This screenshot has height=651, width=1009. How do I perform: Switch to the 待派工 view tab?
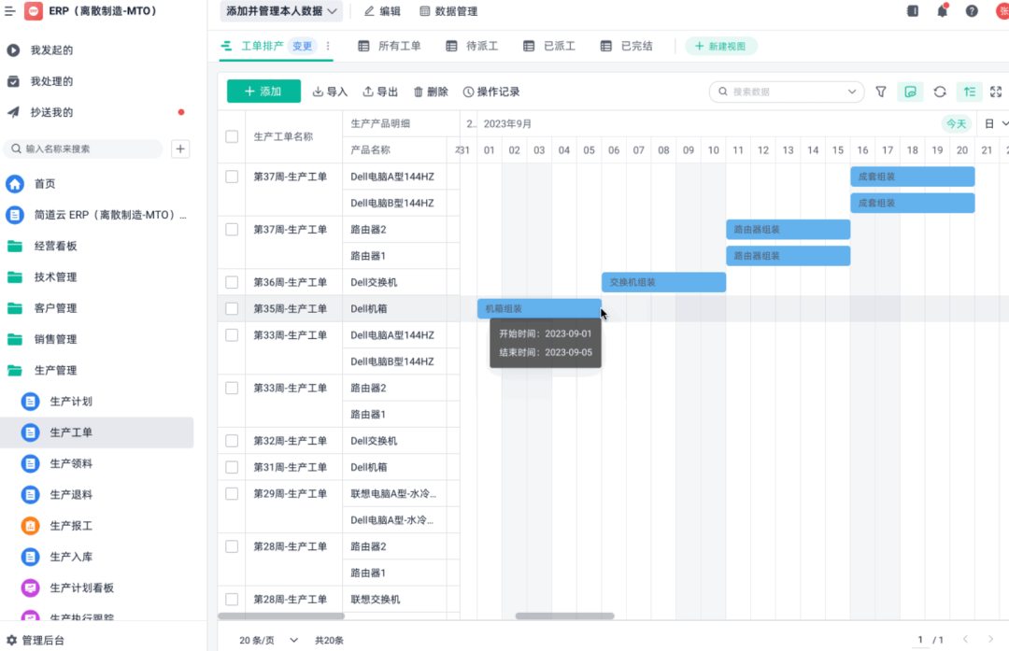point(472,46)
